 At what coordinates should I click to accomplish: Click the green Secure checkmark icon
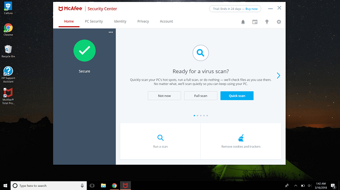pyautogui.click(x=84, y=51)
